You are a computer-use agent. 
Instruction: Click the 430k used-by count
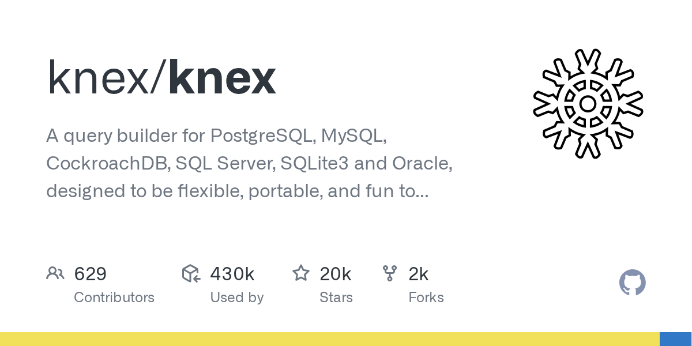[232, 274]
